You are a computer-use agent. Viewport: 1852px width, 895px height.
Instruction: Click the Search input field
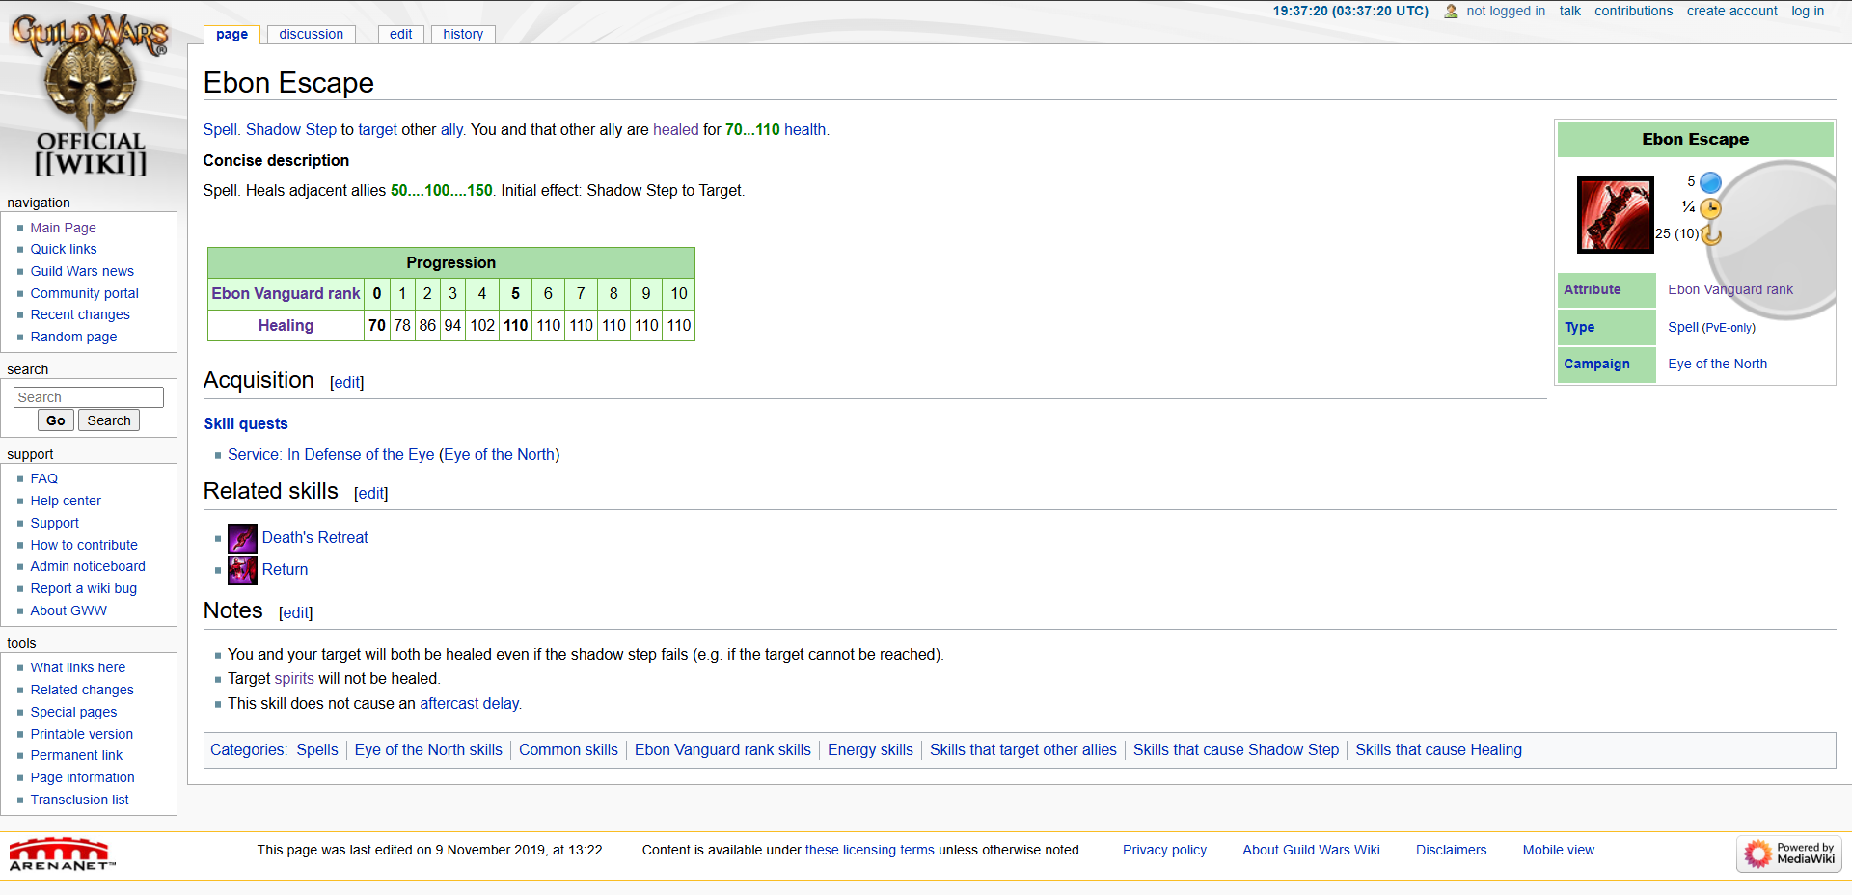(x=89, y=397)
